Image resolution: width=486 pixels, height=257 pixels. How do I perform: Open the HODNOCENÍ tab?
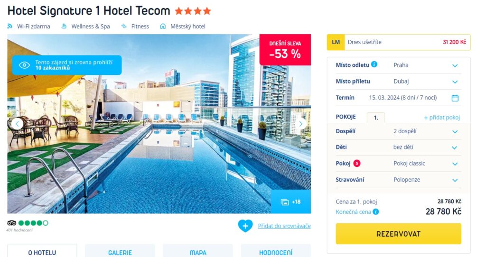click(276, 252)
